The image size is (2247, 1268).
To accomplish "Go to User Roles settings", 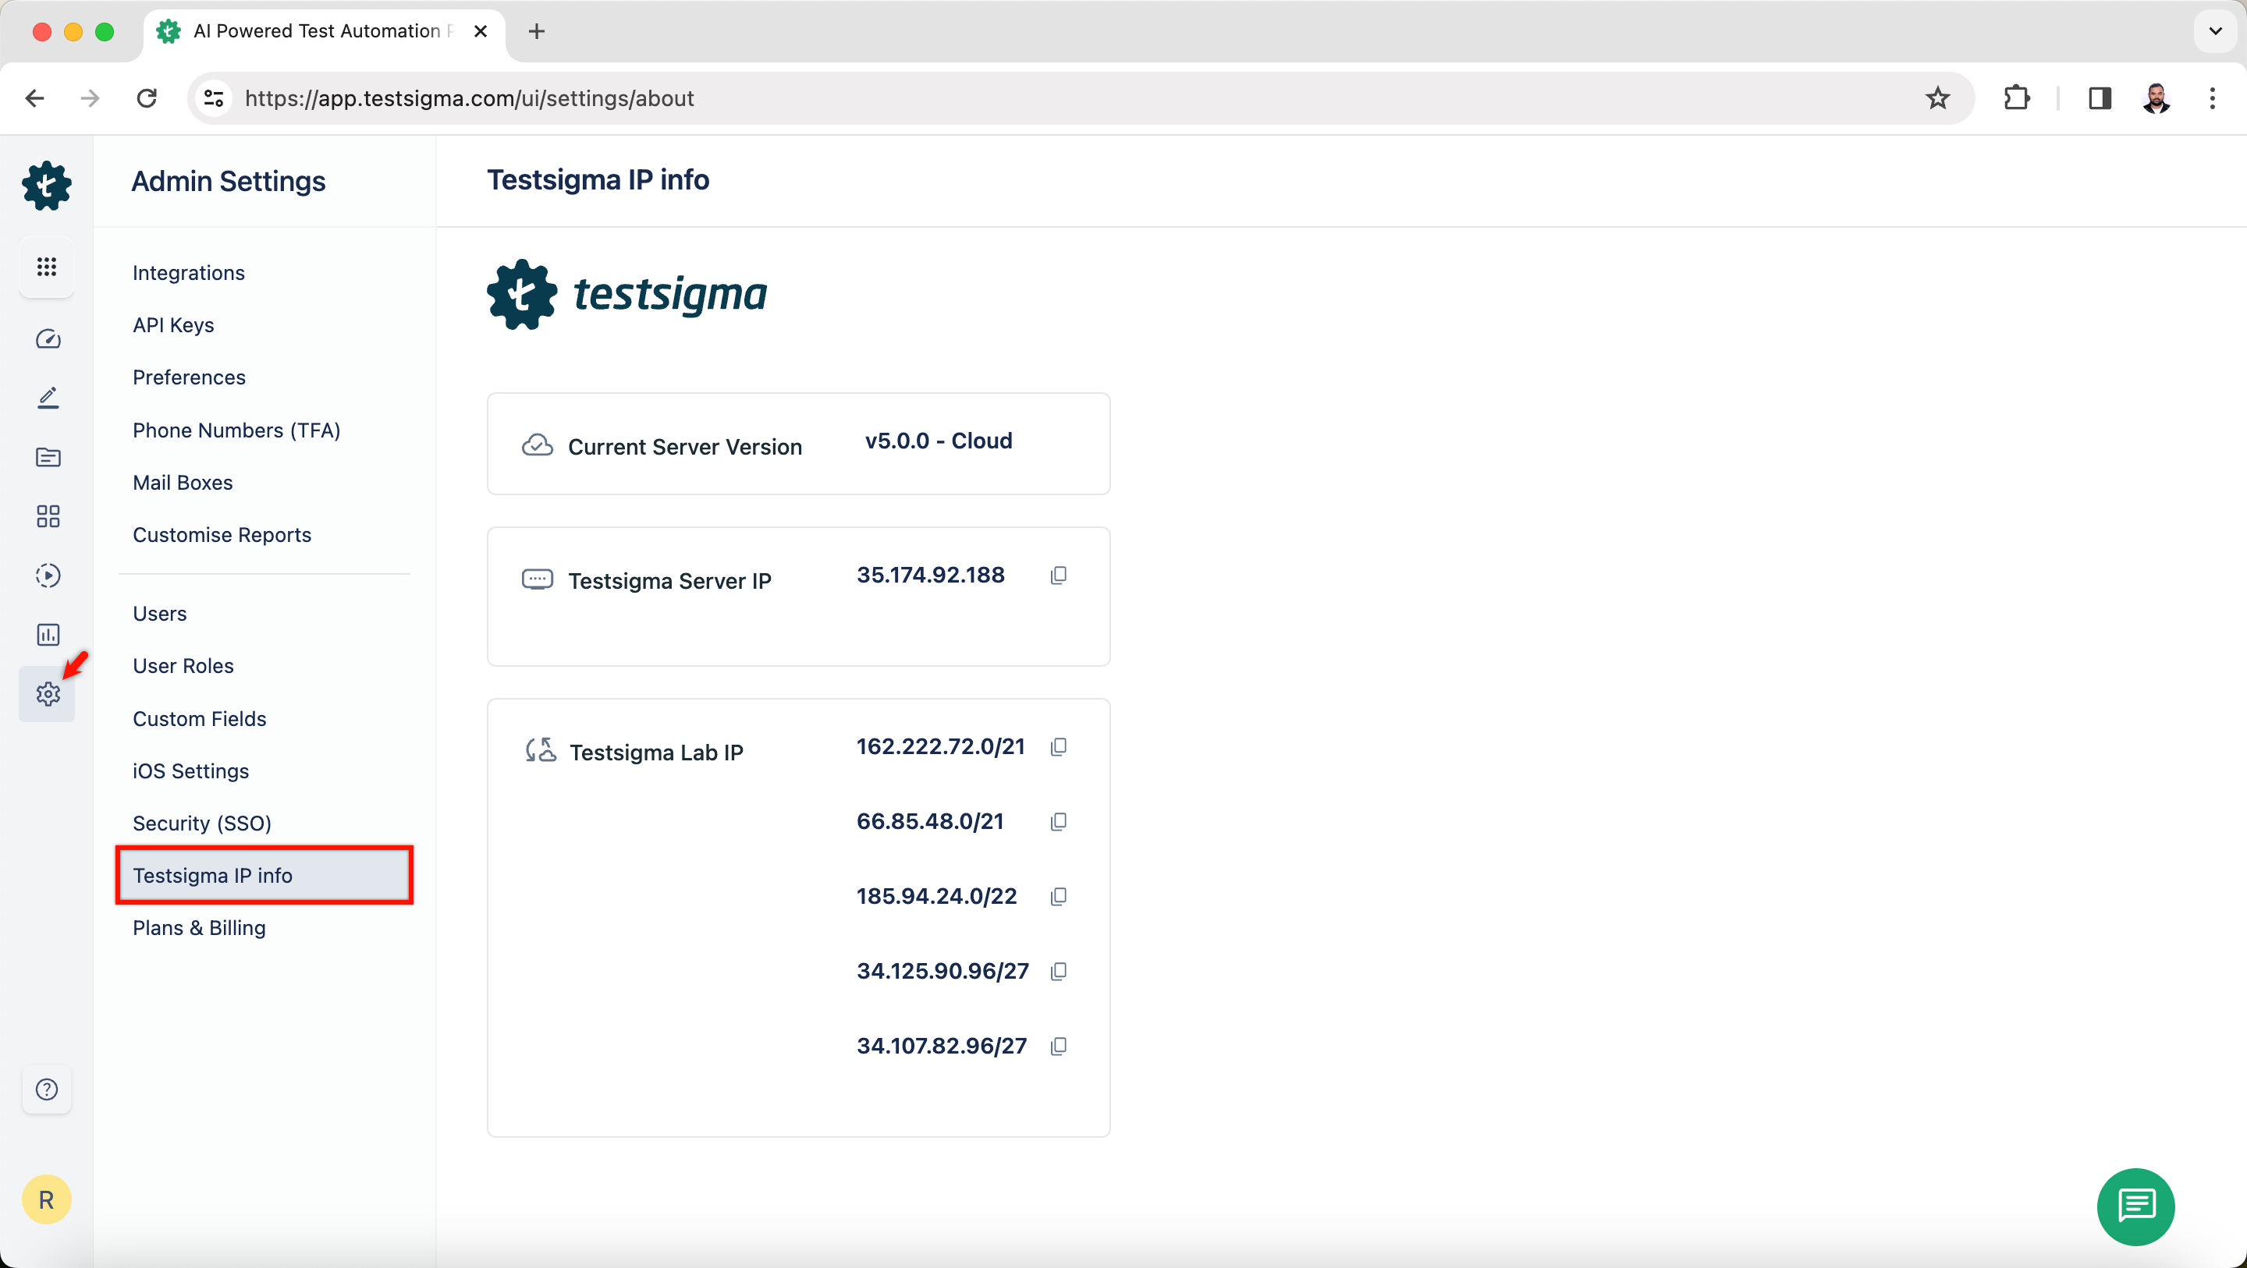I will tap(183, 666).
